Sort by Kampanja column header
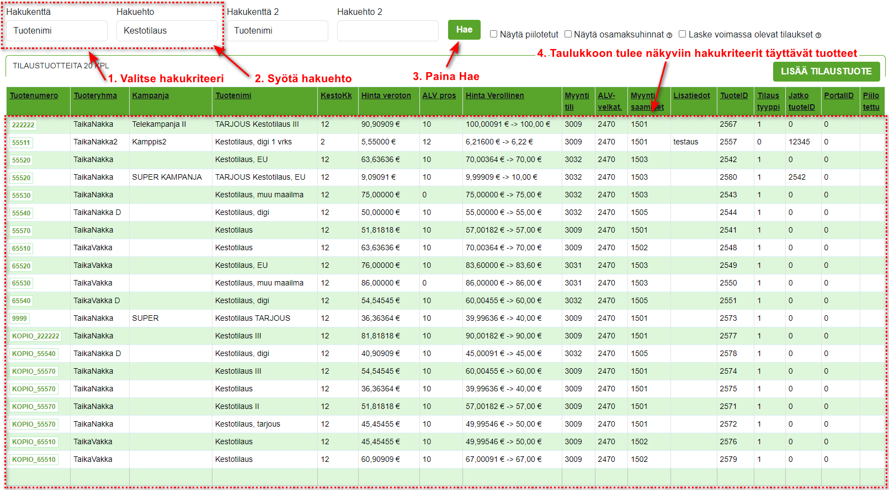Viewport: 889px width, 490px height. click(x=151, y=95)
